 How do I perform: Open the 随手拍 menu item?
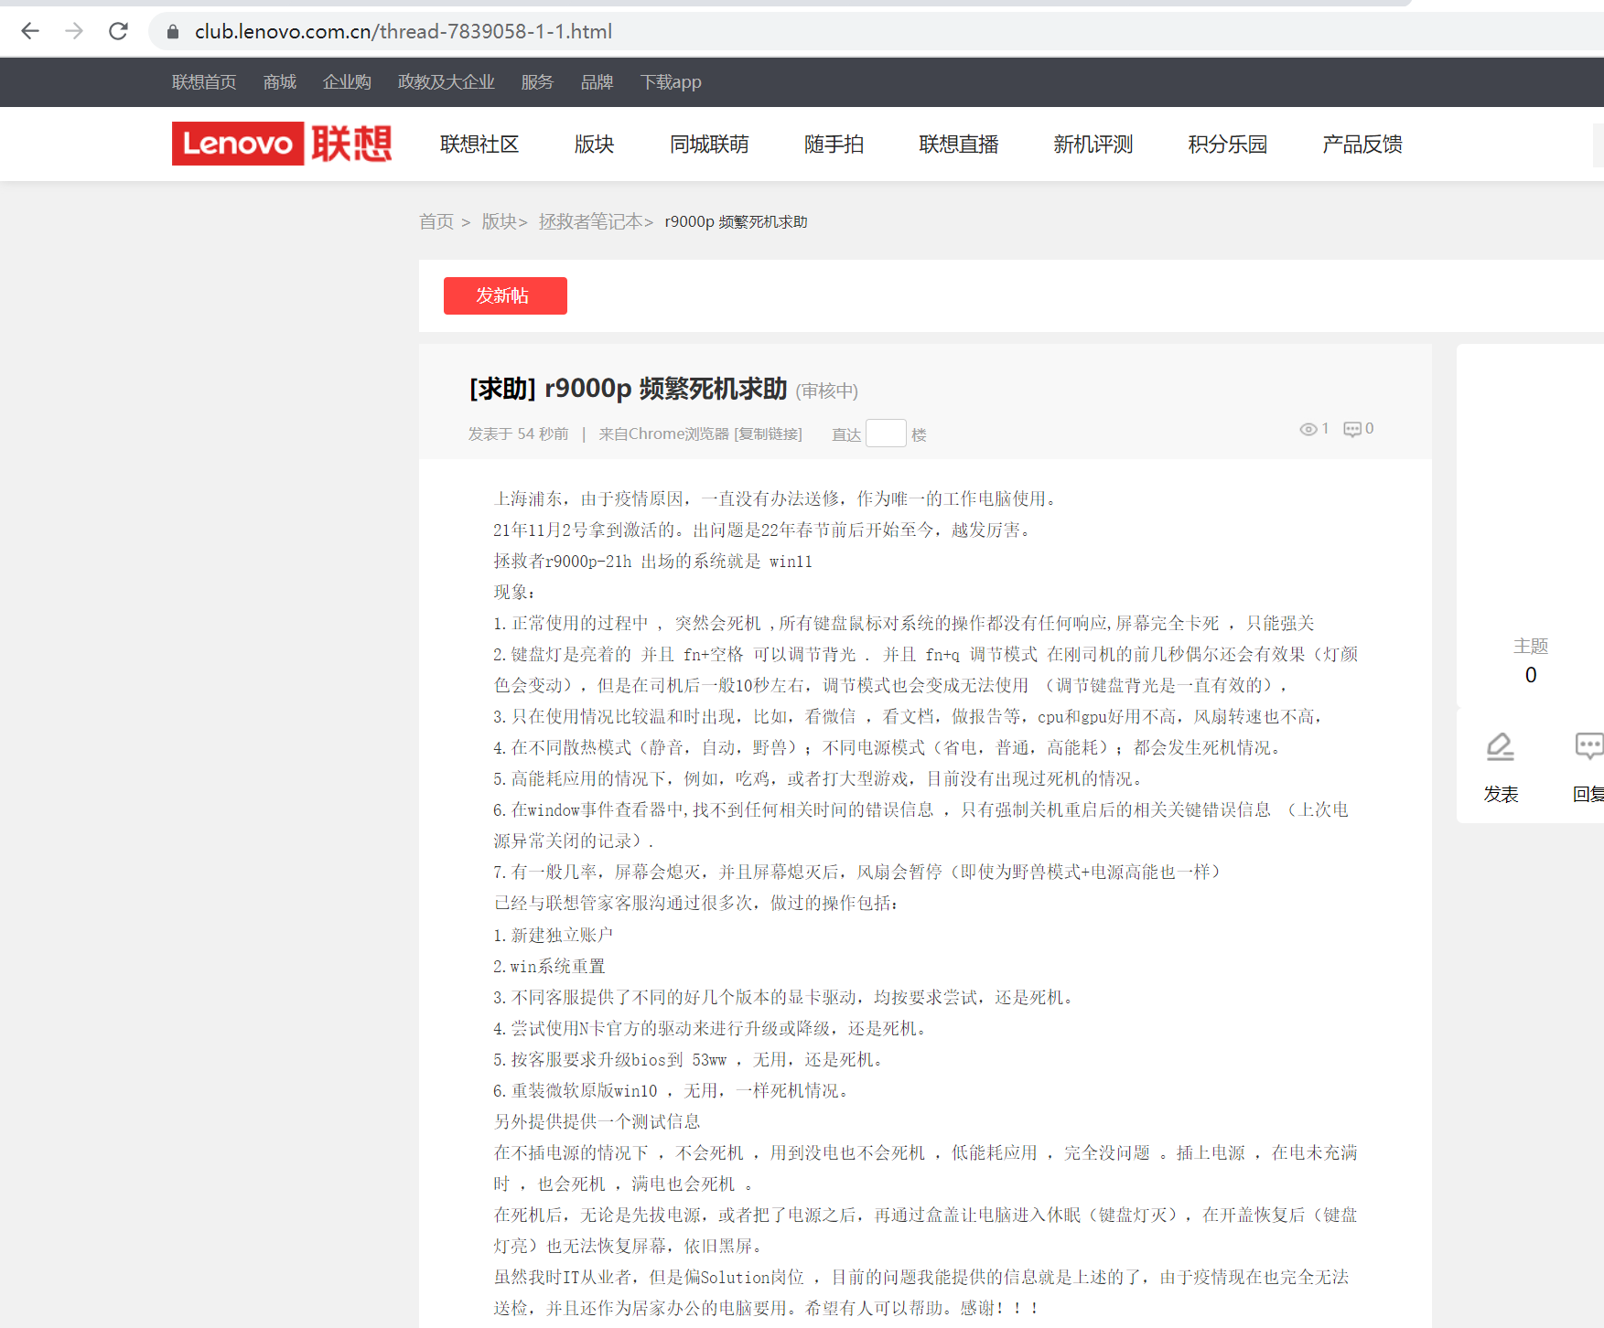834,145
